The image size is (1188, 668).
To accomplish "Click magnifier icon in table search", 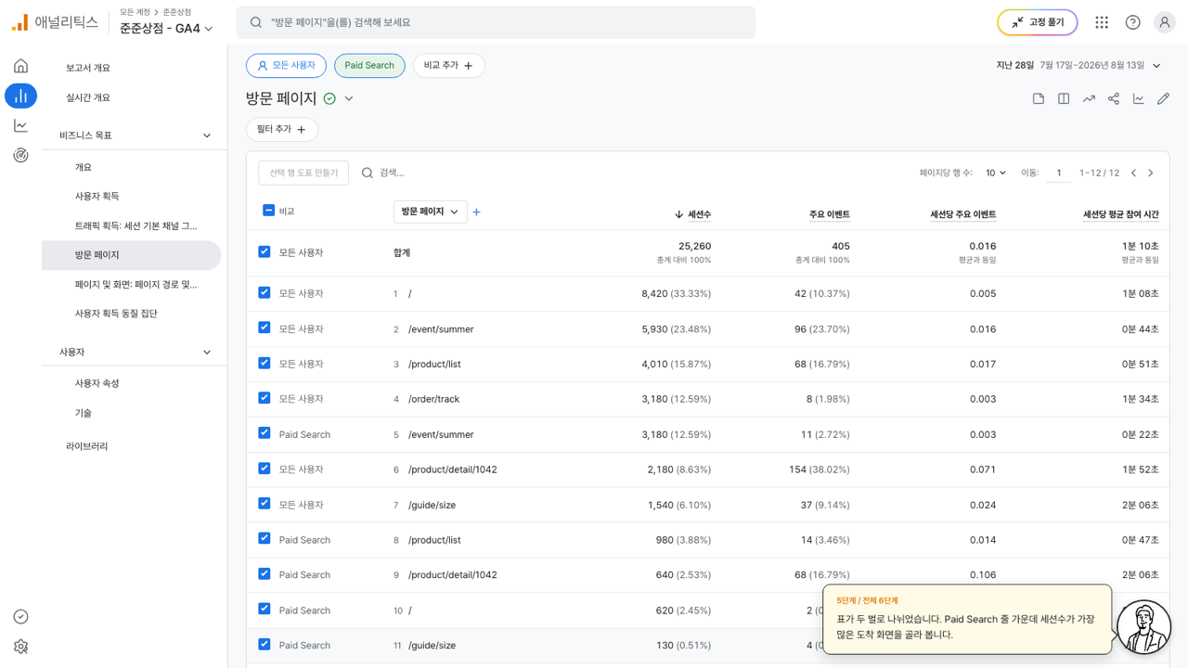I will tap(368, 173).
